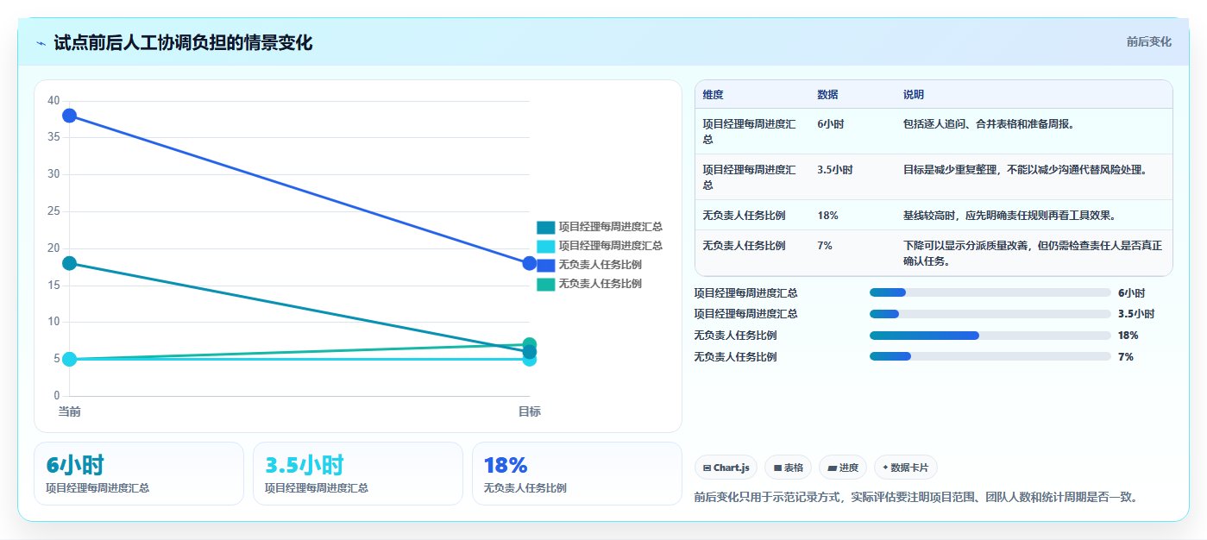
Task: Open the 3.5小时 summary card
Action: click(358, 474)
